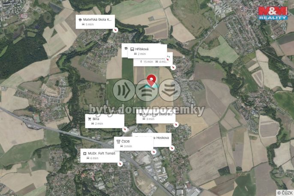Click the red arrow marker of Mateřská škola K card

pyautogui.click(x=115, y=30)
